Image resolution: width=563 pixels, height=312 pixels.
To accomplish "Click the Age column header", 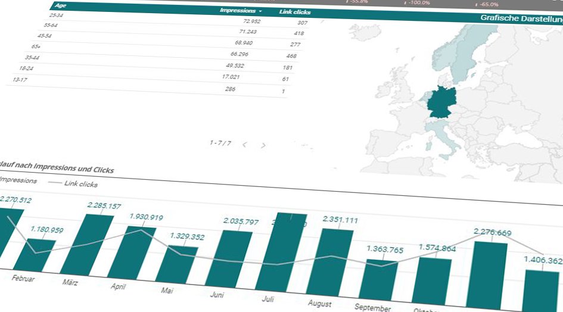I will pos(60,5).
